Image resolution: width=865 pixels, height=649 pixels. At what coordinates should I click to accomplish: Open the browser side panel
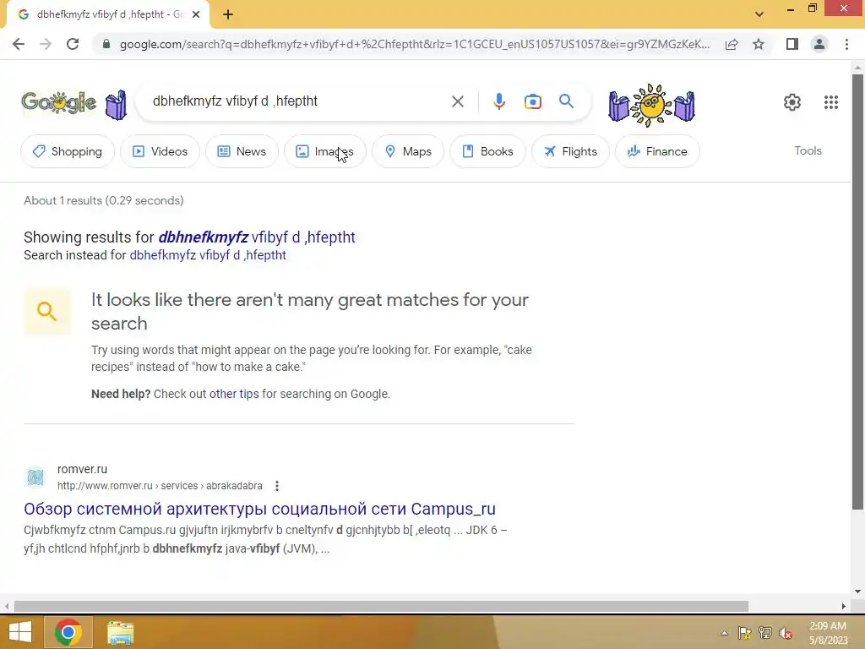click(792, 44)
